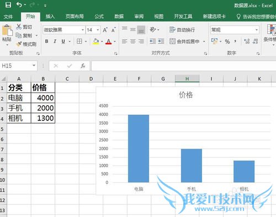Set bottom vertical alignment
This screenshot has height=217, width=276.
[141, 30]
